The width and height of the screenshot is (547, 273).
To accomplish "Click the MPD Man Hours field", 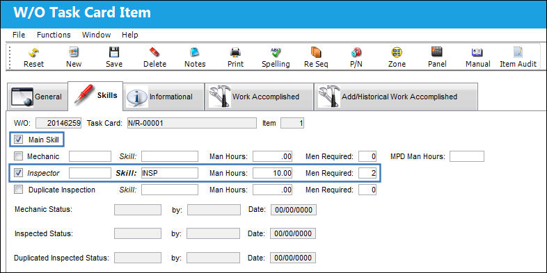I will (467, 156).
